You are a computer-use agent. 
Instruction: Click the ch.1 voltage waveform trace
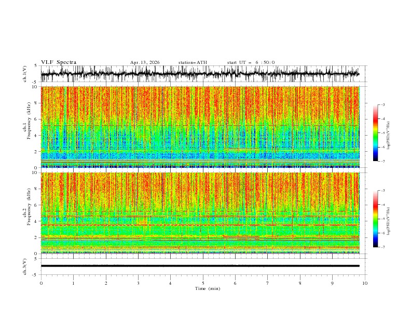point(200,74)
